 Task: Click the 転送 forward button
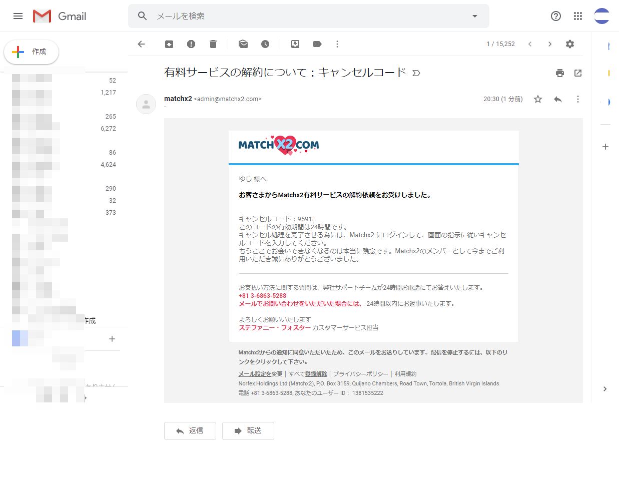point(248,431)
